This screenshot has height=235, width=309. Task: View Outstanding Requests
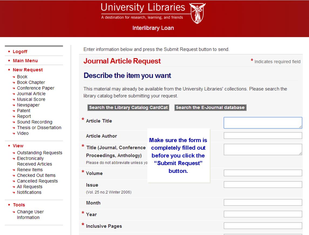pos(40,153)
